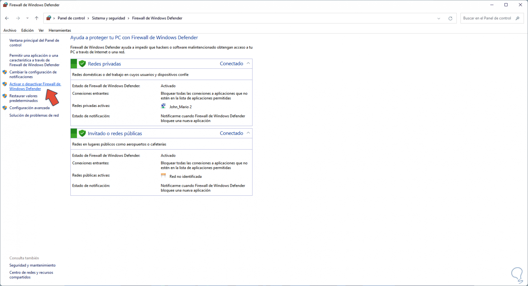Open Seguridad y mantenimiento
The width and height of the screenshot is (528, 286).
click(x=33, y=265)
